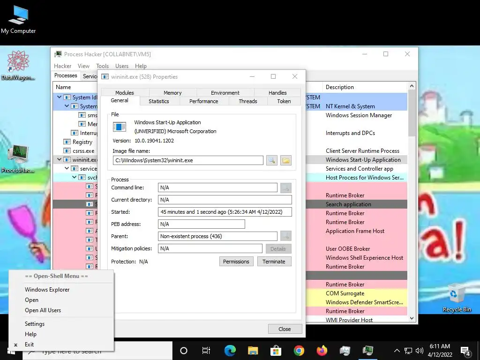Open My Computer desktop icon

[x=18, y=19]
